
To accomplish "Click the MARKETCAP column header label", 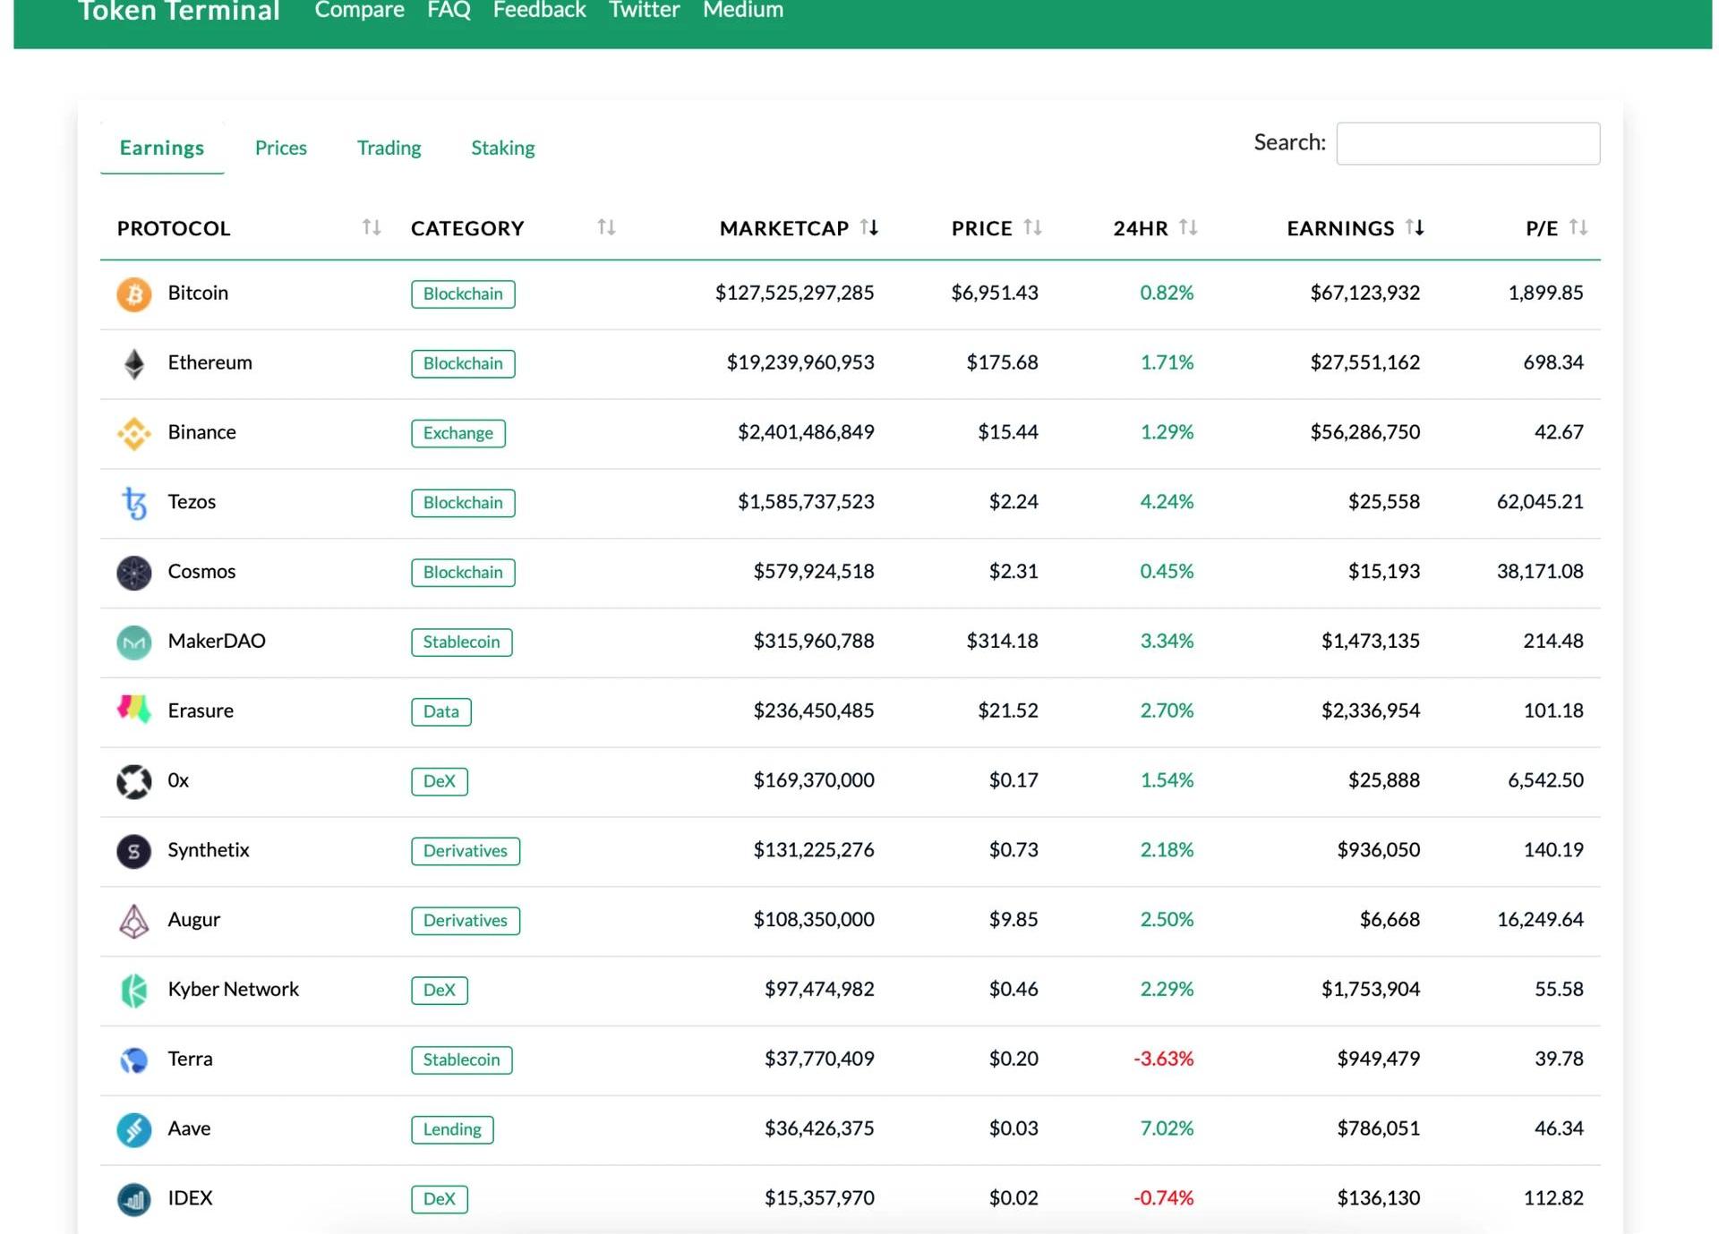I will 784,228.
